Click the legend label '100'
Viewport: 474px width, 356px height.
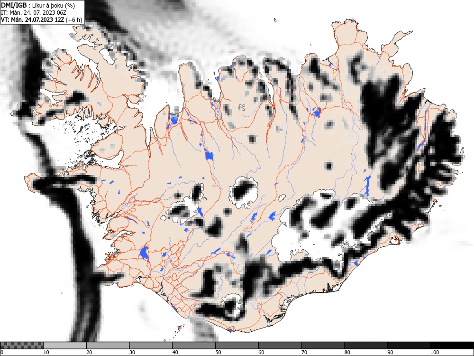(435, 352)
